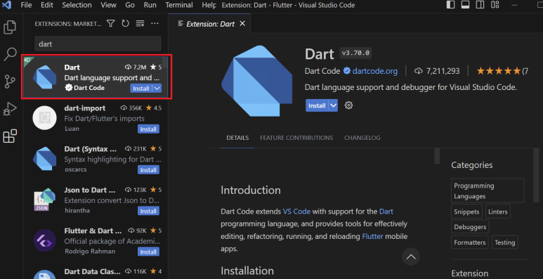This screenshot has width=543, height=279.
Task: Open the View menu
Action: [108, 5]
